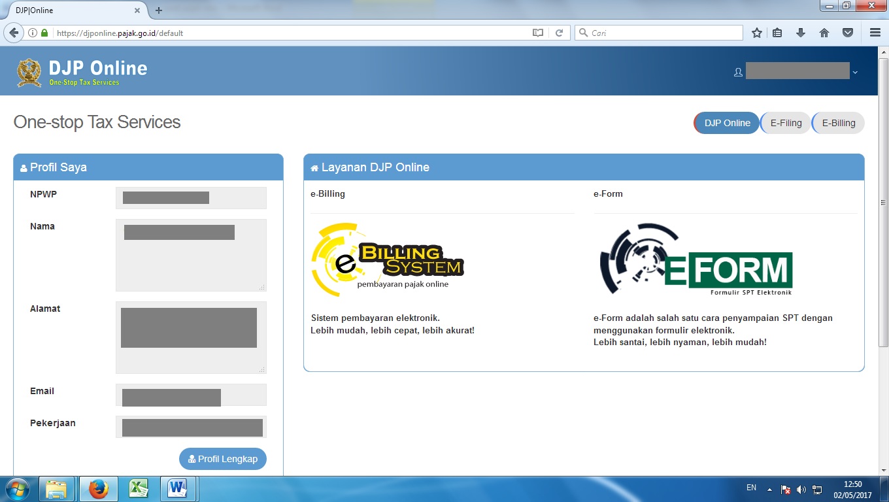Open the Windows Start button
The width and height of the screenshot is (889, 502).
17,488
